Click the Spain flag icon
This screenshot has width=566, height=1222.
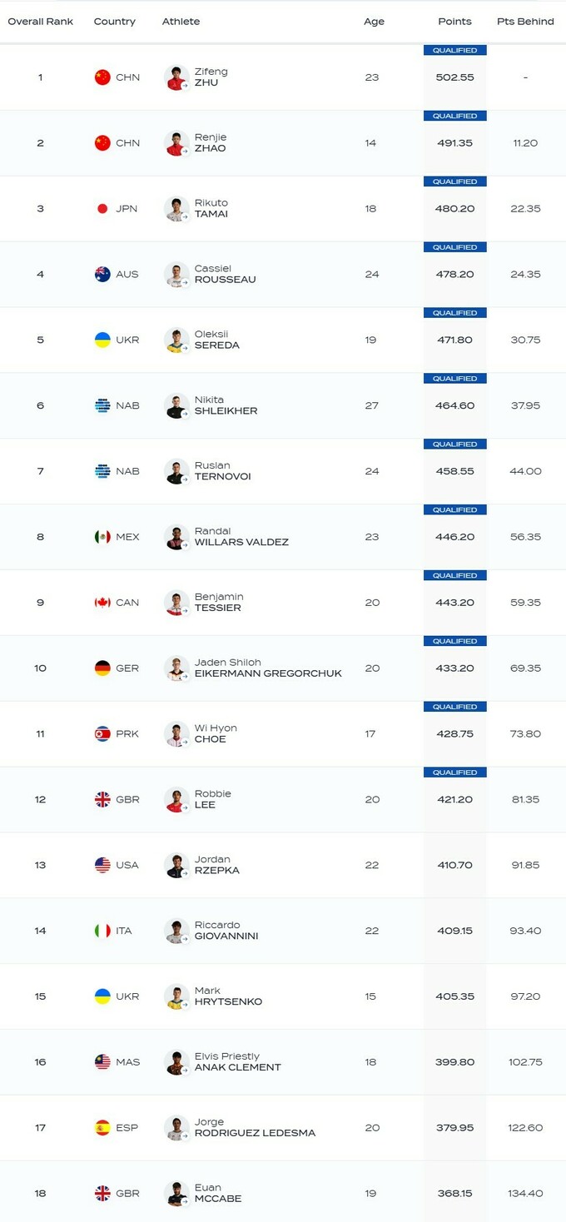[102, 1128]
